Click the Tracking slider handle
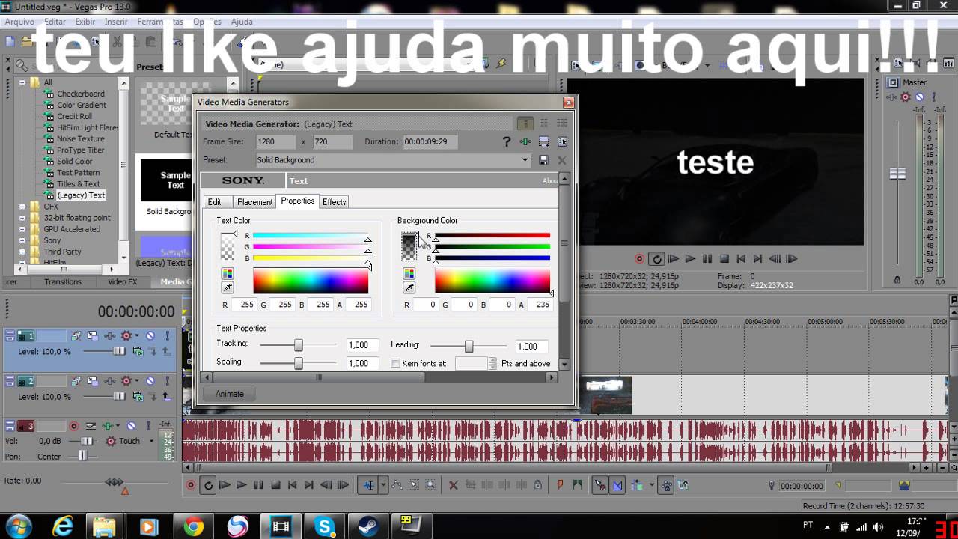This screenshot has height=539, width=958. (x=299, y=345)
